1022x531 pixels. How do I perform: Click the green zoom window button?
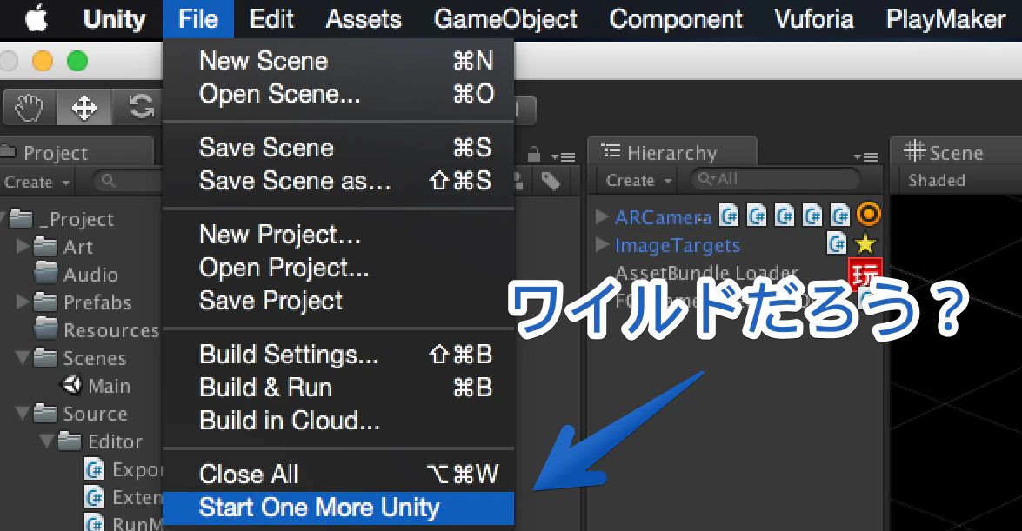tap(77, 61)
